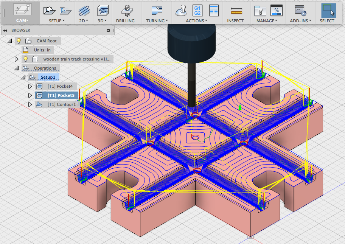
Task: Click the New Setup icon
Action: (x=49, y=10)
